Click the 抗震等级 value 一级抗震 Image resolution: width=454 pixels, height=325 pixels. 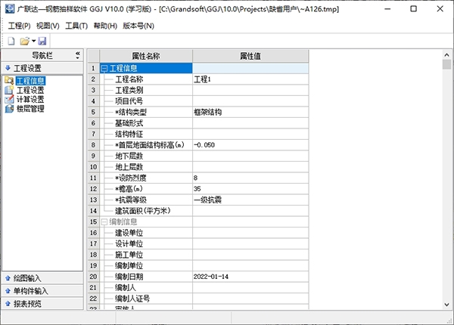250,200
